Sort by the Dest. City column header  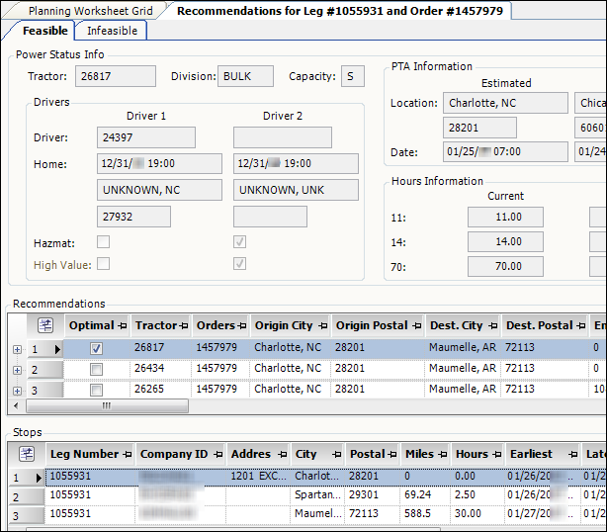pyautogui.click(x=455, y=325)
